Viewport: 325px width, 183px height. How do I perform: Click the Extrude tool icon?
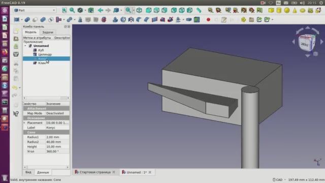115,20
